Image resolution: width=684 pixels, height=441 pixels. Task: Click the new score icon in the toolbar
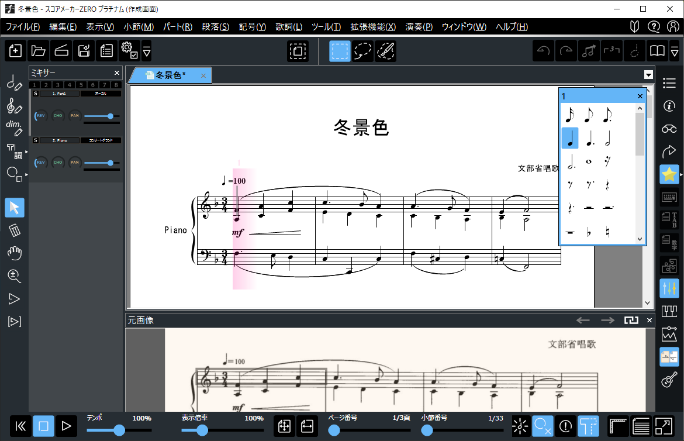15,51
